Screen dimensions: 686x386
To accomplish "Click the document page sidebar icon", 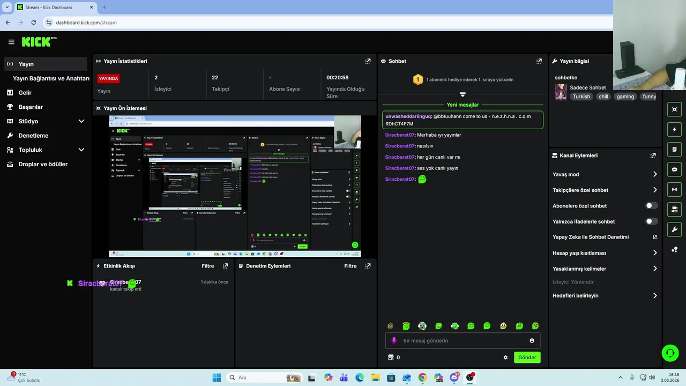I will pos(674,149).
